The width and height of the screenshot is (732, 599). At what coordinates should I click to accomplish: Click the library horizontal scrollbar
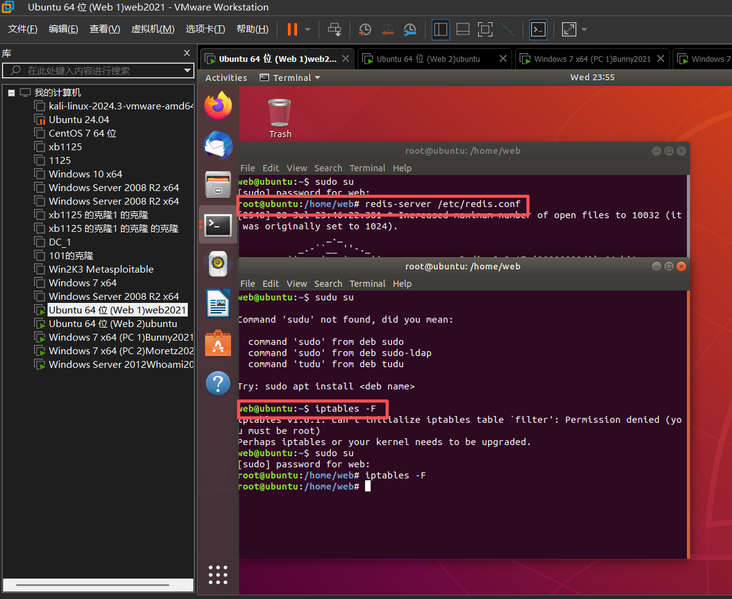(x=93, y=585)
